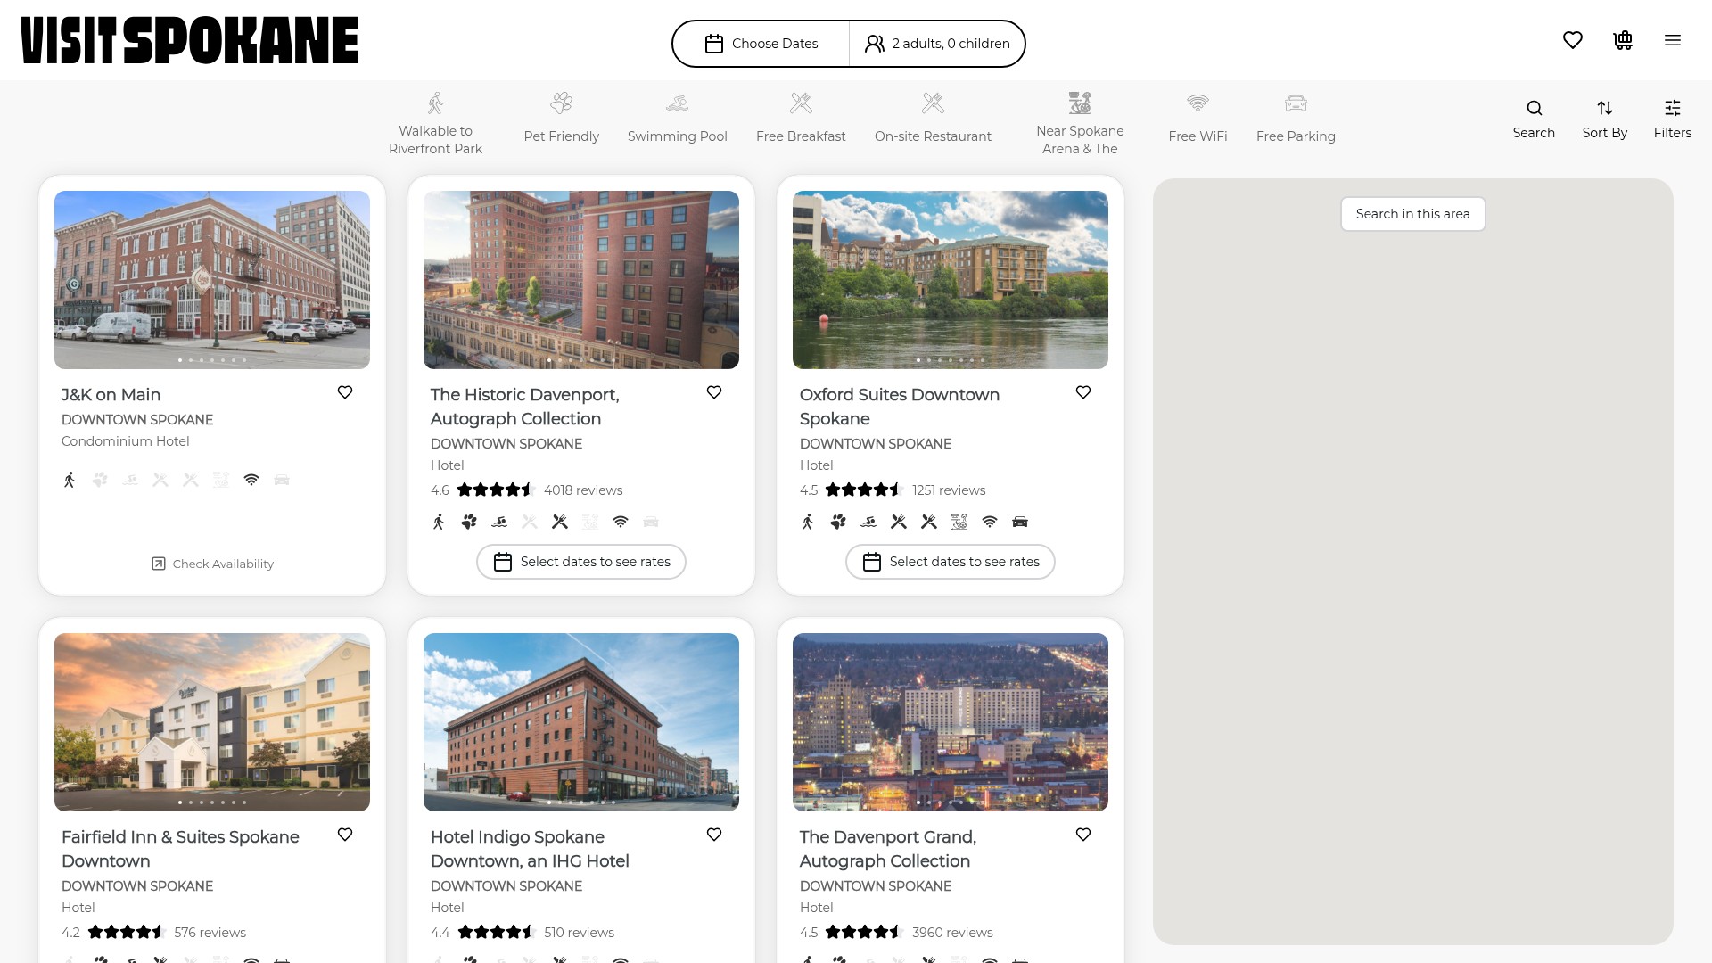1712x963 pixels.
Task: Open Fairfield Inn & Suites photo
Action: pos(212,722)
